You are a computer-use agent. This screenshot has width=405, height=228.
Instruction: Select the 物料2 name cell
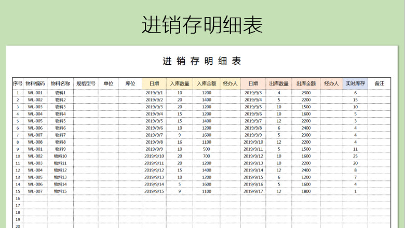coord(60,99)
